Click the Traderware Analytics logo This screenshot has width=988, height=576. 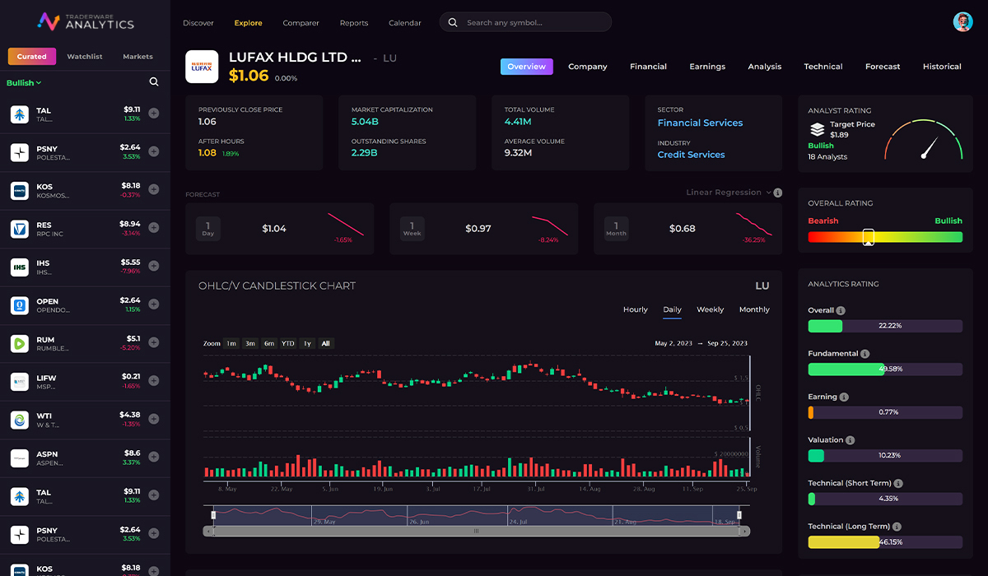(86, 21)
